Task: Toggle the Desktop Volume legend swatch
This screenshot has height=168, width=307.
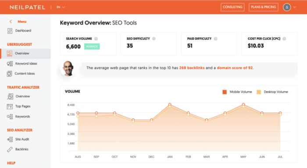Action: pos(259,92)
